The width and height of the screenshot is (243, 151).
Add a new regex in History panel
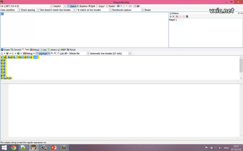click(x=171, y=17)
